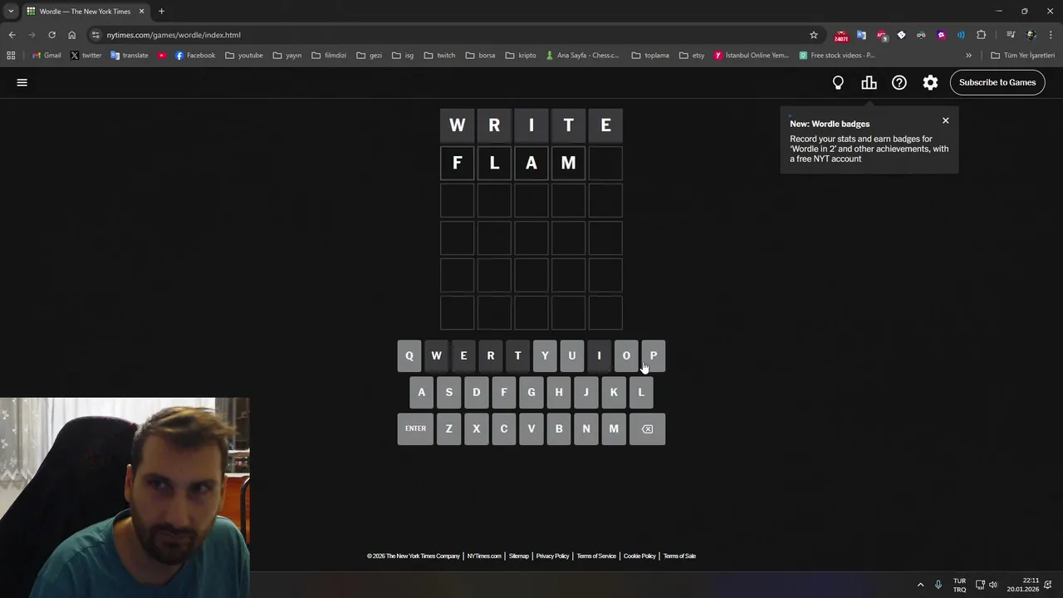
Task: Tap the U key on Wordle keyboard
Action: click(572, 355)
